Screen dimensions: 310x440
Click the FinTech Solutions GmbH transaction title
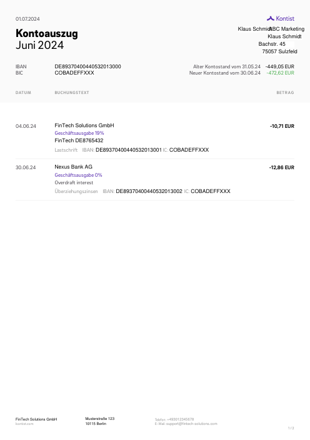84,125
